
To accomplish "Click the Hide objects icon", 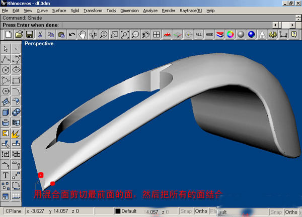I will point(209,34).
